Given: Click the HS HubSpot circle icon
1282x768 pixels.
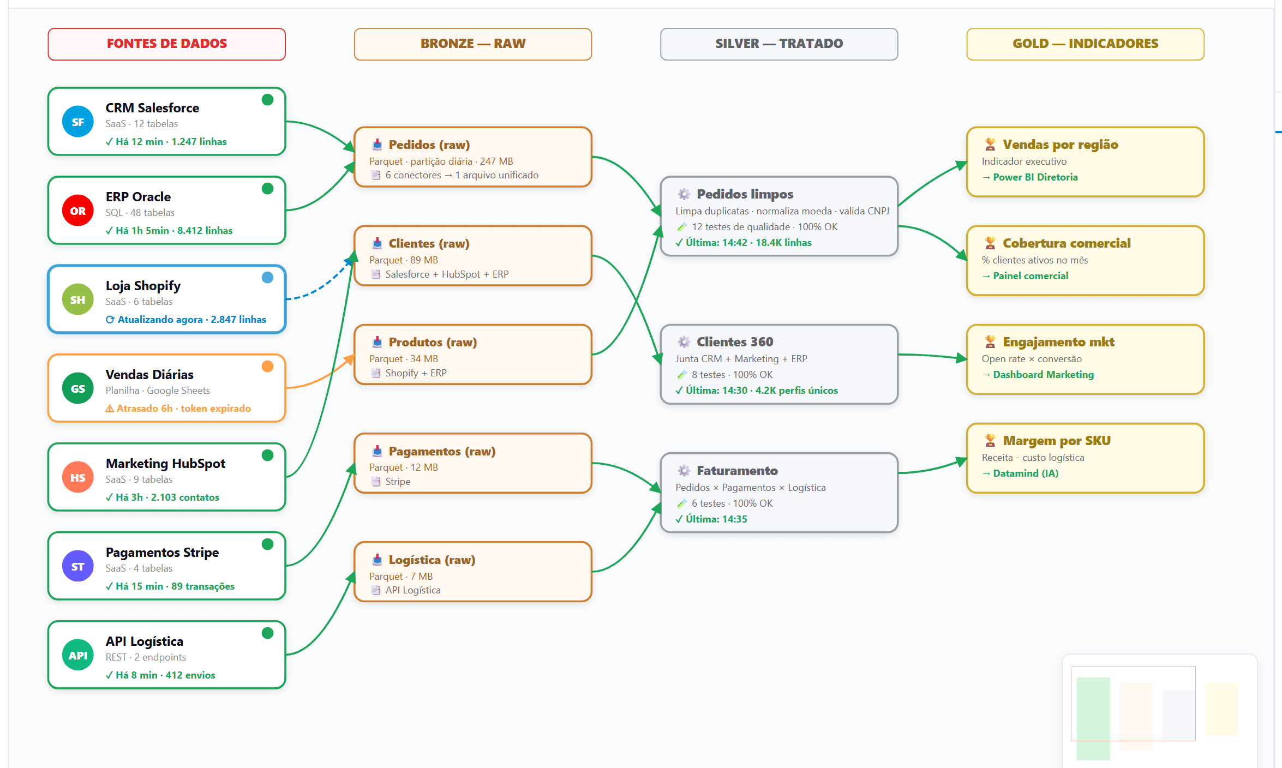Looking at the screenshot, I should (x=78, y=477).
